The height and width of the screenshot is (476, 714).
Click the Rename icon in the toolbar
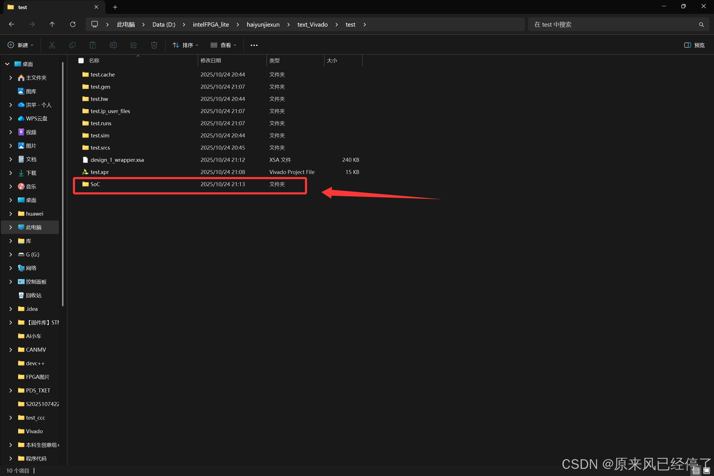click(113, 45)
